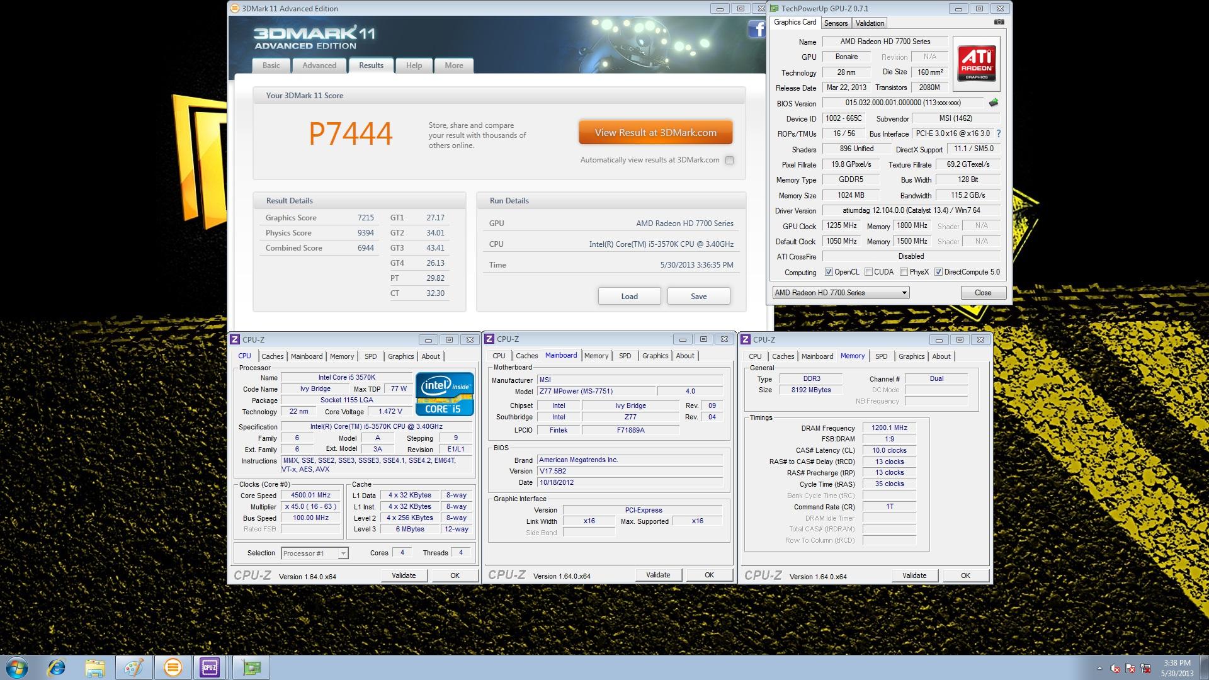Click the DRAM Frequency 1200.1 MHz field
Screen dimensions: 1209x680
tap(889, 428)
